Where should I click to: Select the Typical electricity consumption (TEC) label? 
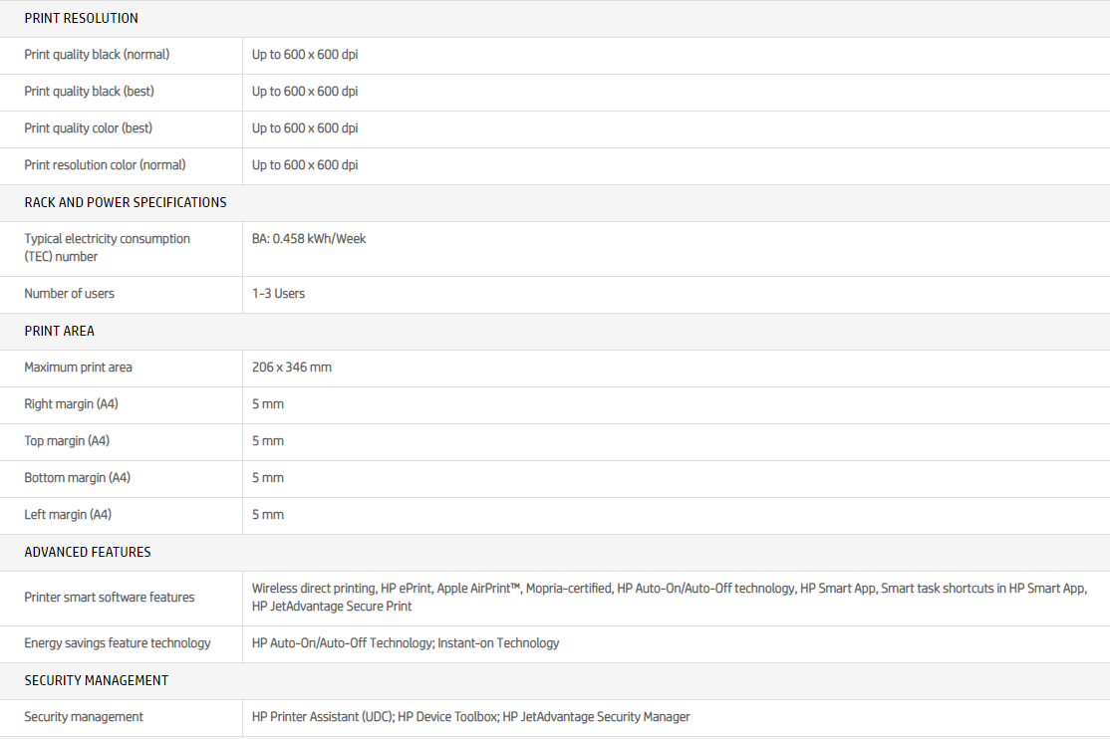pos(107,248)
